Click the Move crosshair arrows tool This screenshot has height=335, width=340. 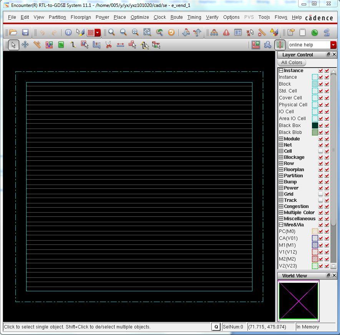tap(25, 45)
